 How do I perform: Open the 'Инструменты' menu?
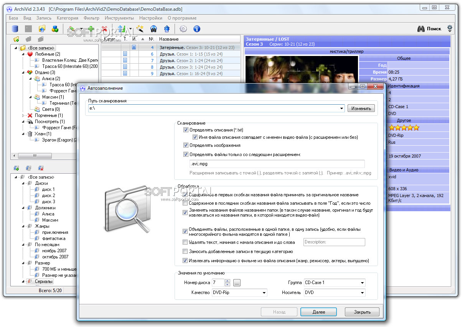click(x=119, y=18)
